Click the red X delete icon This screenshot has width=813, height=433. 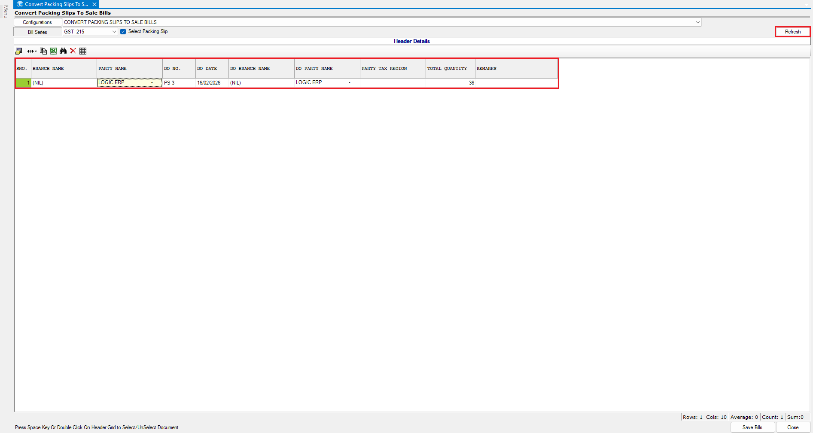73,51
